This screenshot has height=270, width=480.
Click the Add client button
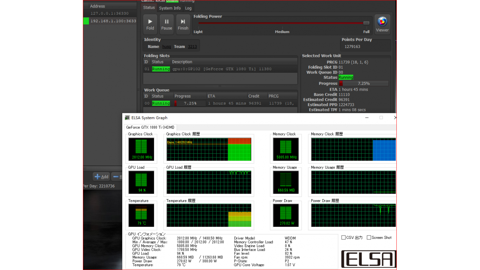click(101, 177)
